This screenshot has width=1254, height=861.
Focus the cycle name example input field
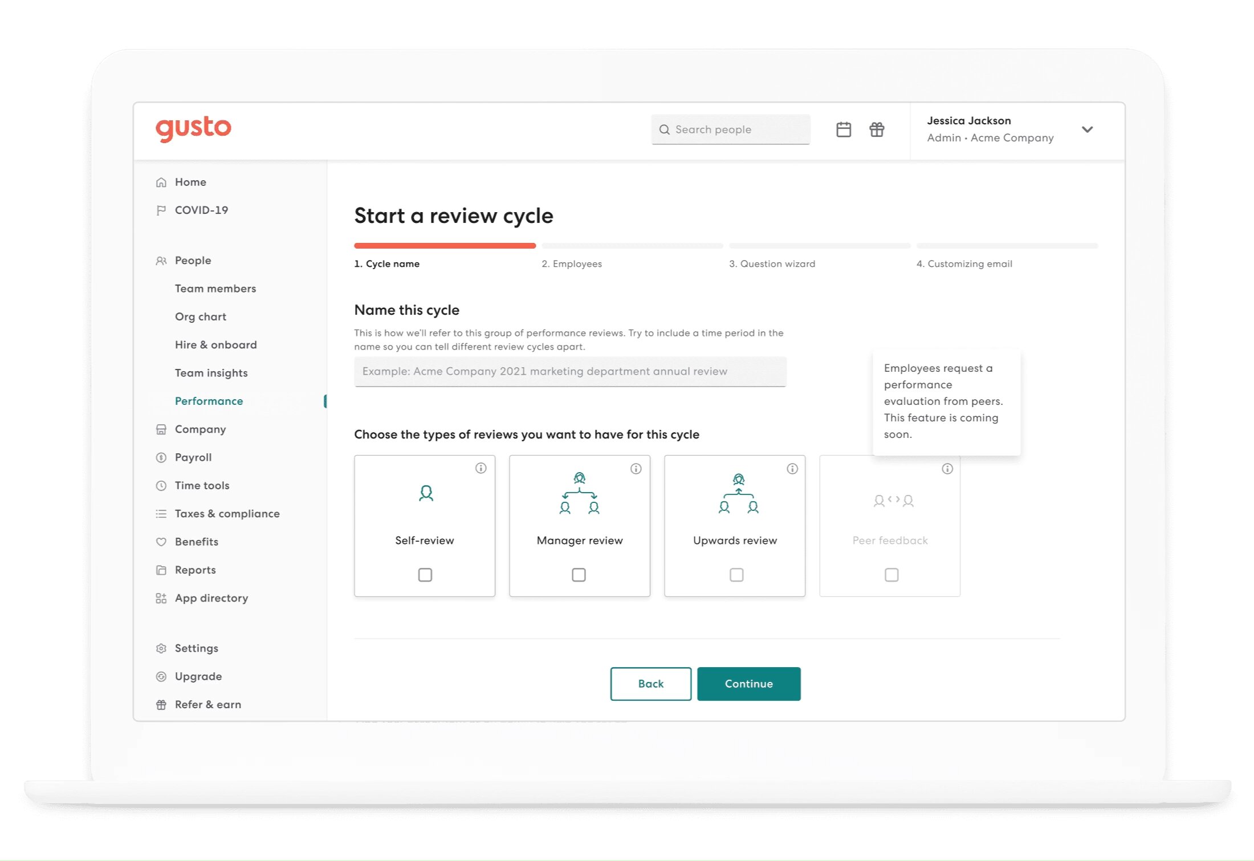(x=570, y=372)
